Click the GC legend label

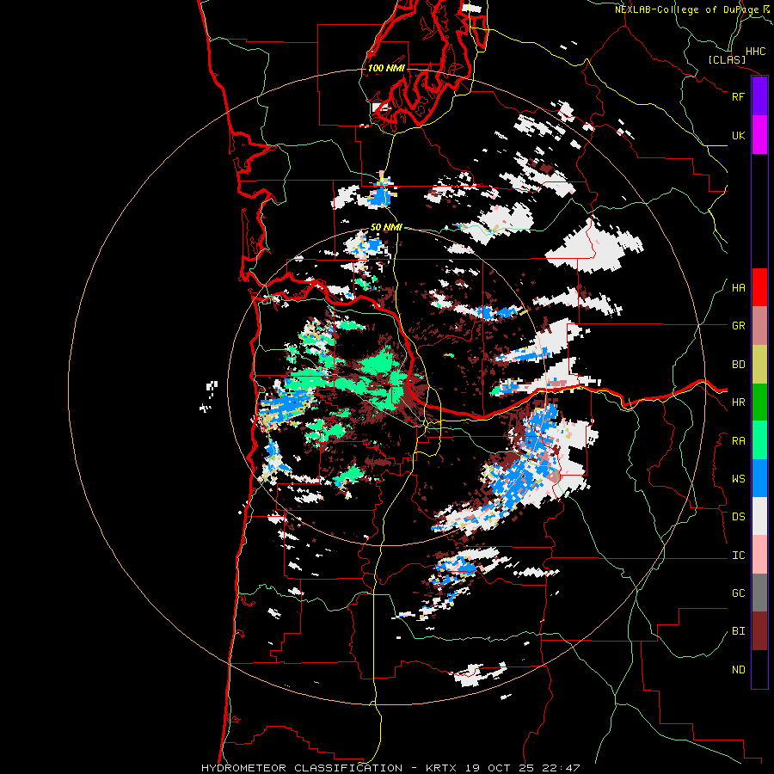click(x=739, y=593)
